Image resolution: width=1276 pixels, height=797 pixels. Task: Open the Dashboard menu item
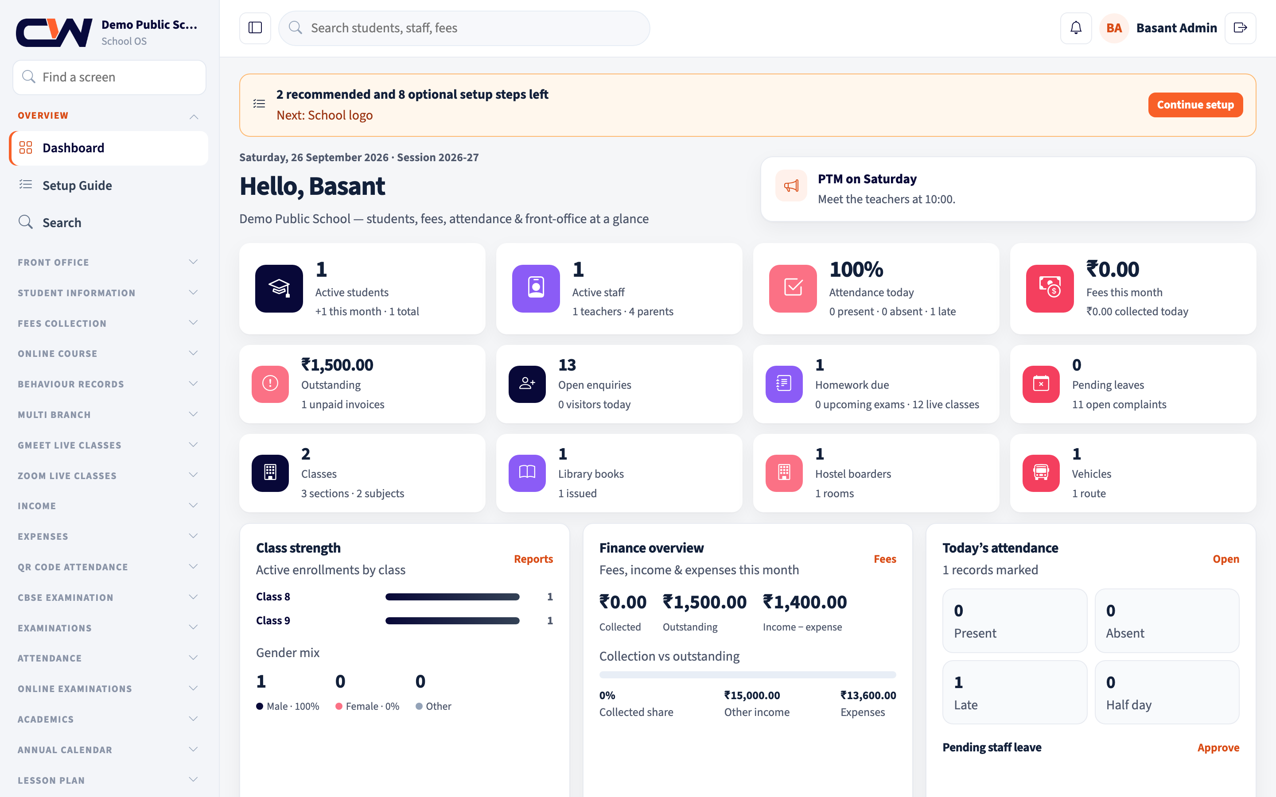coord(109,148)
